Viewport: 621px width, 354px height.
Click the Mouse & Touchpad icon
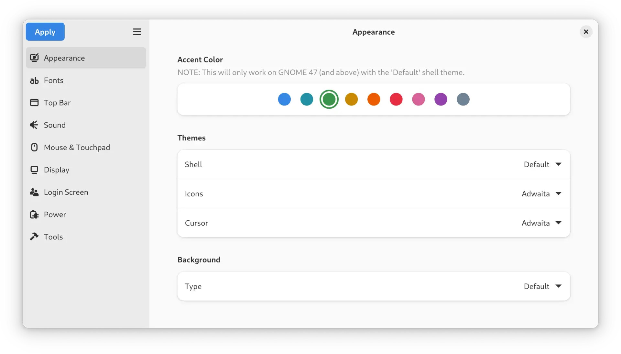pyautogui.click(x=34, y=147)
